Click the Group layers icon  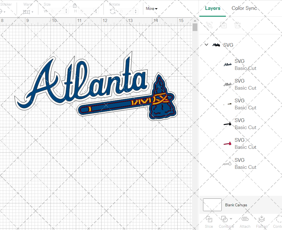[209, 25]
